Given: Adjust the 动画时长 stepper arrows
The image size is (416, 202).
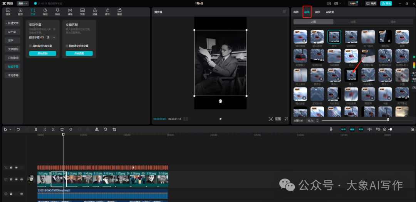Looking at the screenshot, I should [x=317, y=120].
